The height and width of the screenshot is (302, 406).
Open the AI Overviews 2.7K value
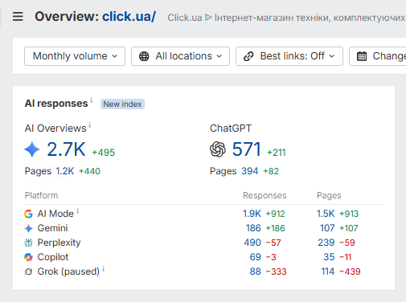coord(66,149)
